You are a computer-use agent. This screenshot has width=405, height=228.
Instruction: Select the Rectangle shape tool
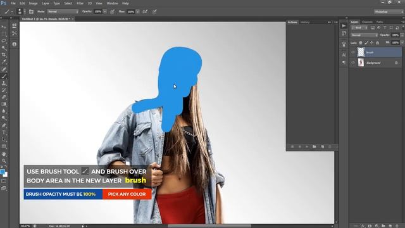click(x=4, y=146)
